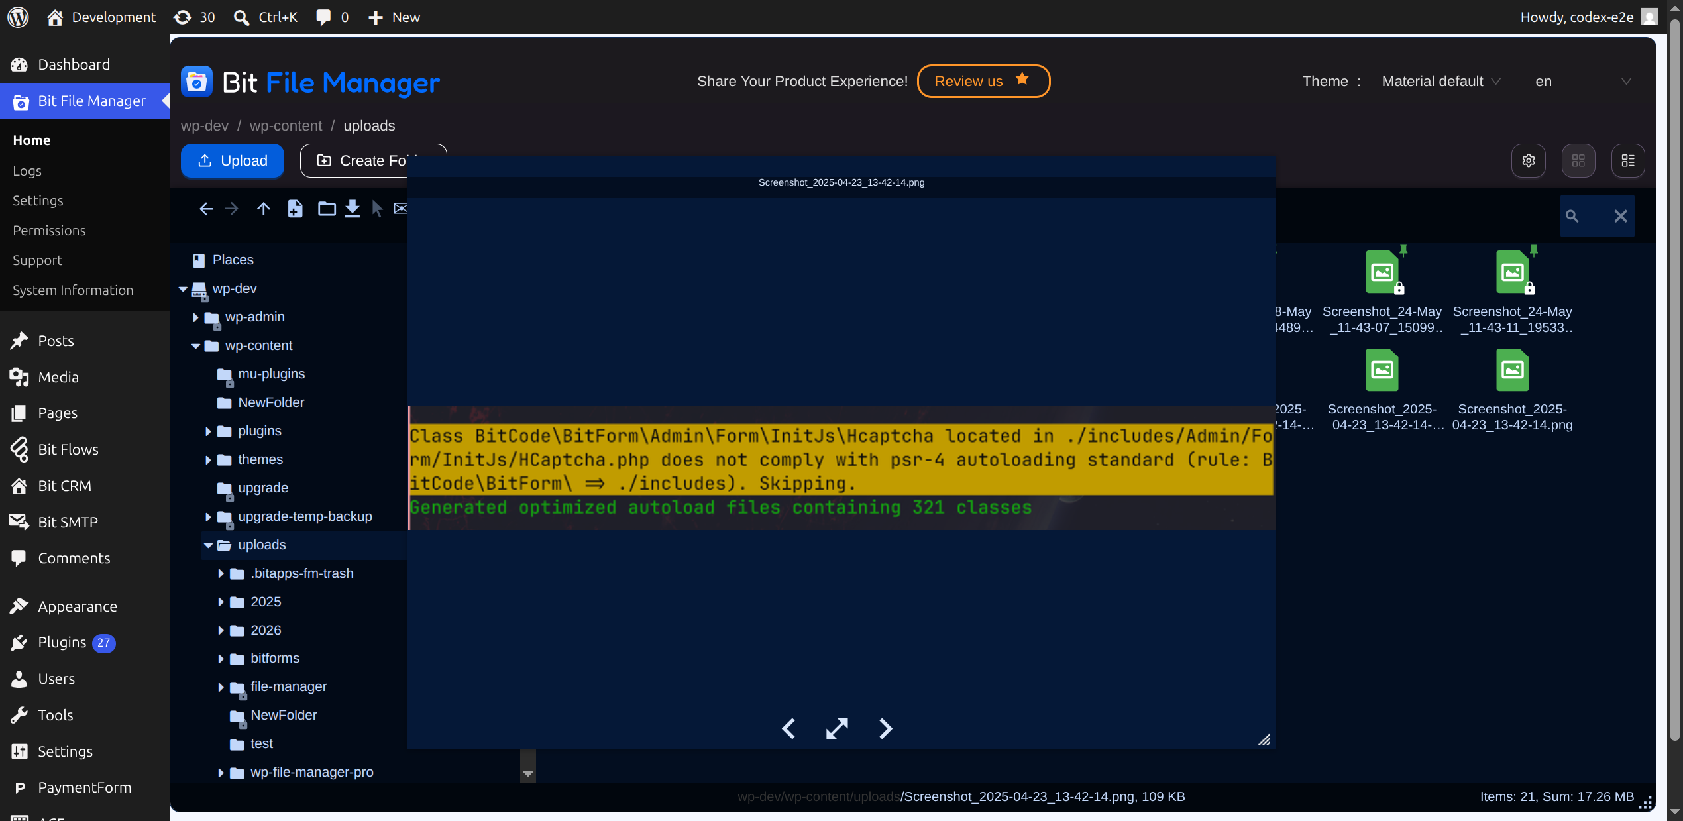Click the New content button
1683x821 pixels.
[394, 17]
